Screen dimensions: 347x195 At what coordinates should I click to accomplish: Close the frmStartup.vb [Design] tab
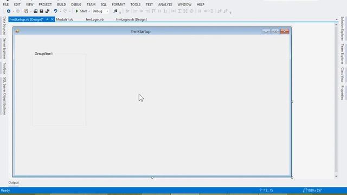(52, 19)
